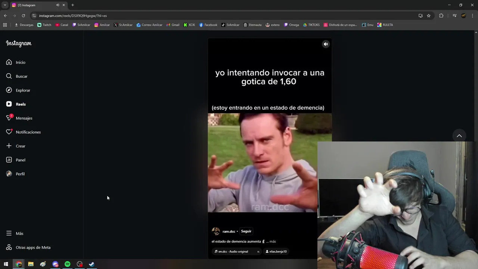Open the Chrome three-dot menu

click(472, 16)
